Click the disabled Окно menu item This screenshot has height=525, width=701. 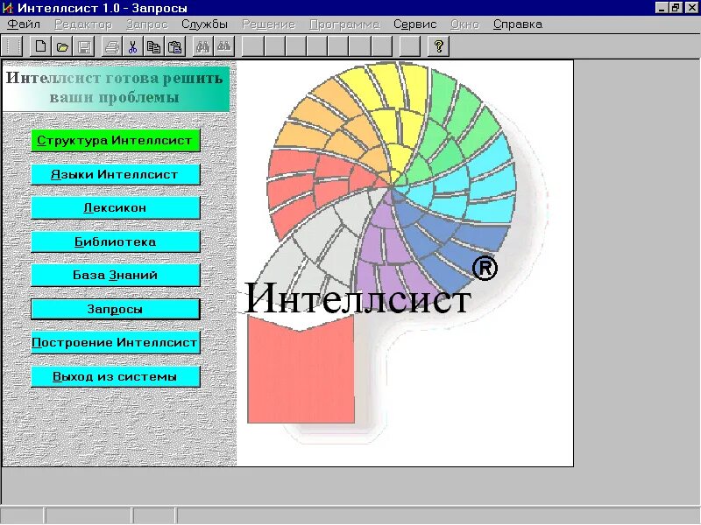464,24
